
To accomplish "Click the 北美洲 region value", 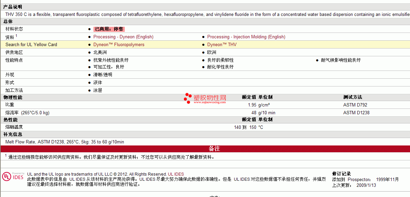I will [x=100, y=52].
